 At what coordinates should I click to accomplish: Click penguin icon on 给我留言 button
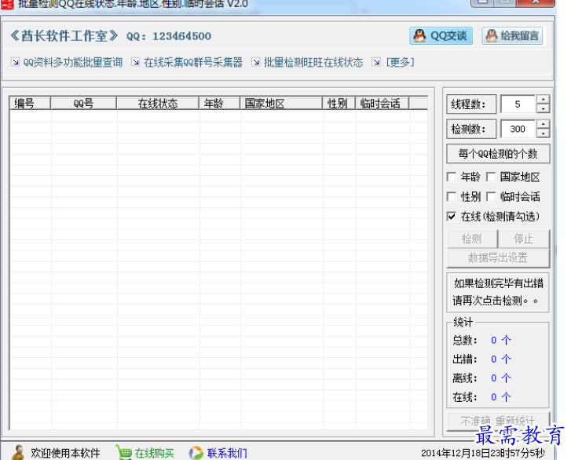492,35
